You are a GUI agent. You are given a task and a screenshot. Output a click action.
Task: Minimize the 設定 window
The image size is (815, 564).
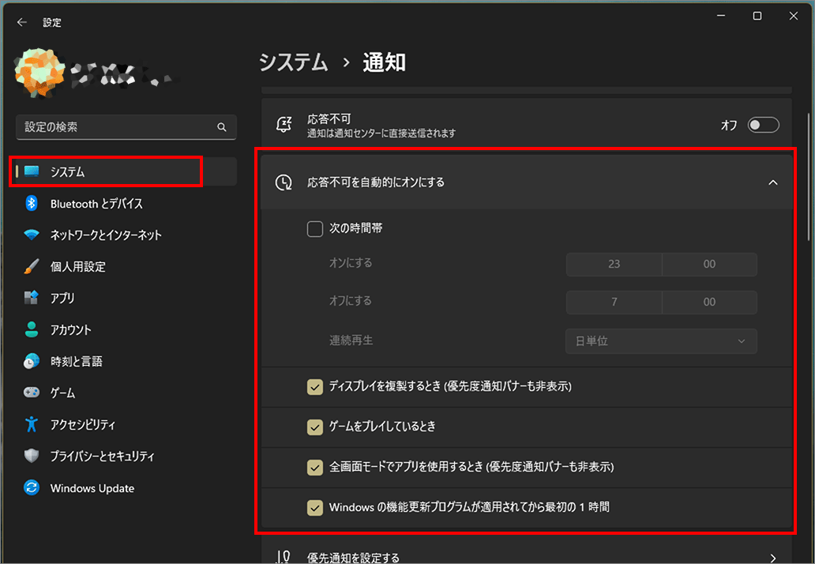721,16
